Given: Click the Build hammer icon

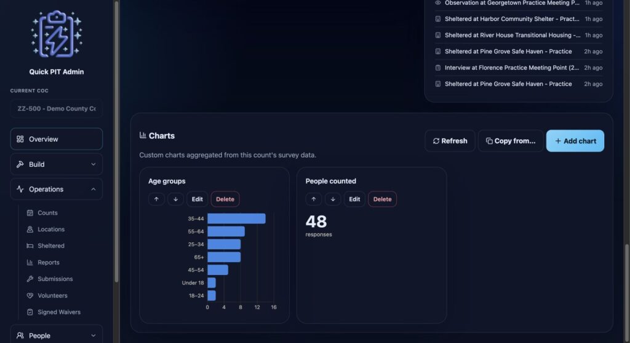Looking at the screenshot, I should (20, 164).
